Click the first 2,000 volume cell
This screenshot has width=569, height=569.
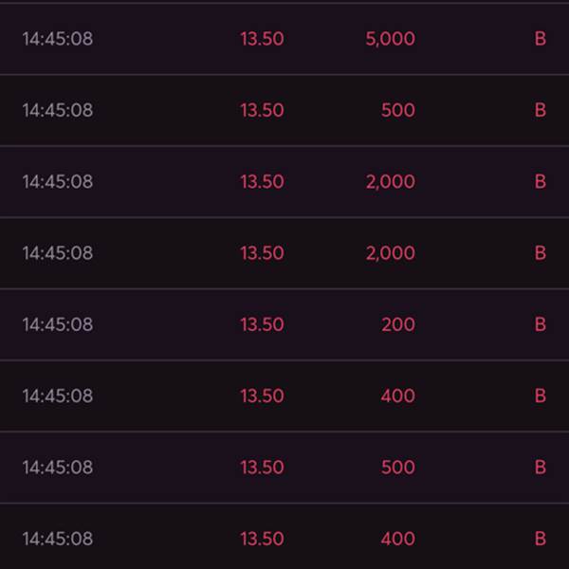click(390, 181)
